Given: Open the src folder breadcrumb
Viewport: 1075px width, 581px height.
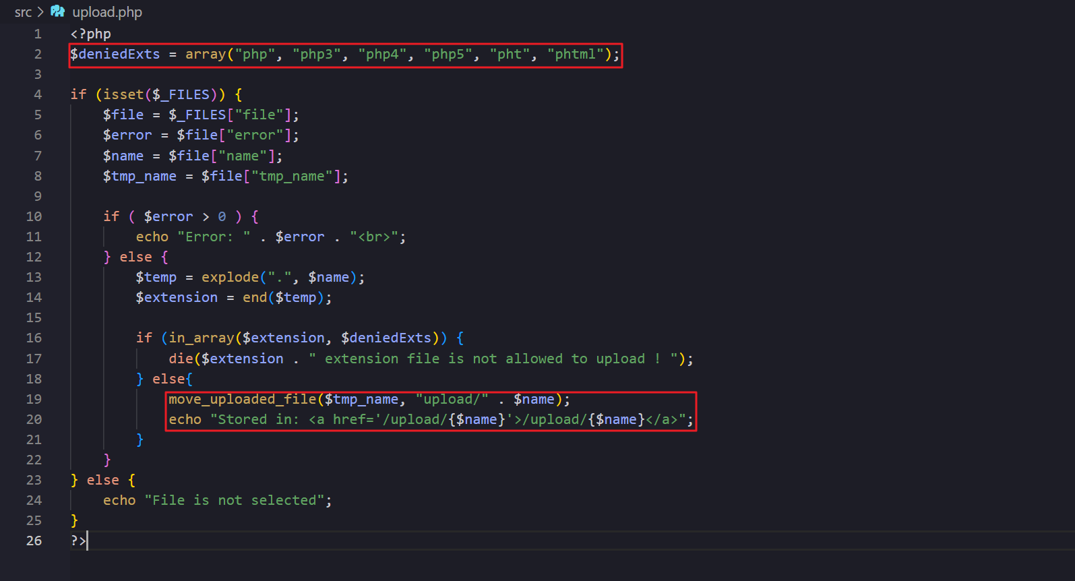Looking at the screenshot, I should tap(23, 12).
